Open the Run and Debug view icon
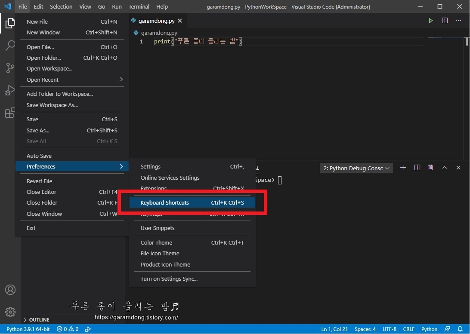The image size is (470, 334). click(x=10, y=90)
